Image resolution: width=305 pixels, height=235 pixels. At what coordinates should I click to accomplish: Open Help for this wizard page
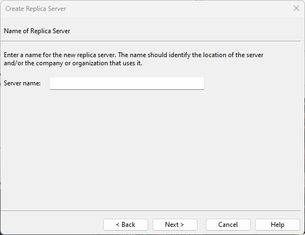coord(277,225)
